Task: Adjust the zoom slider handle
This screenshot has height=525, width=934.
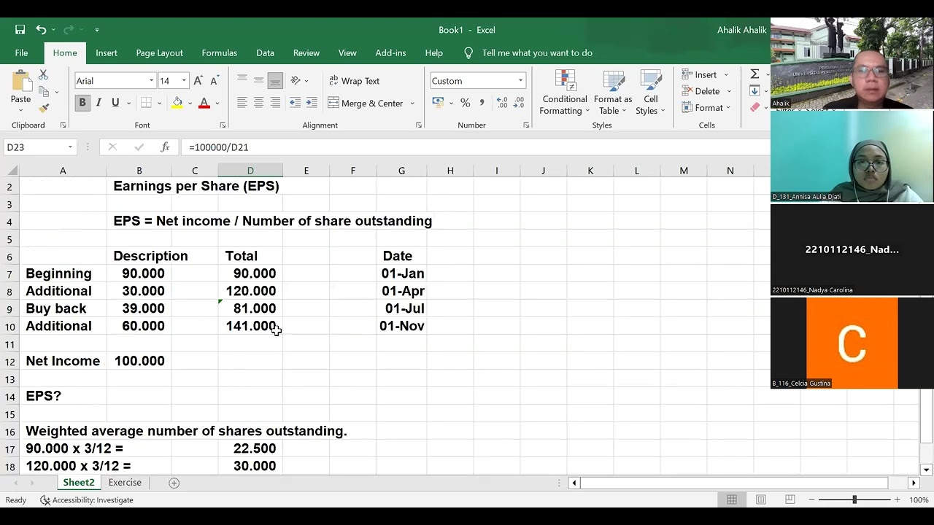Action: coord(854,499)
